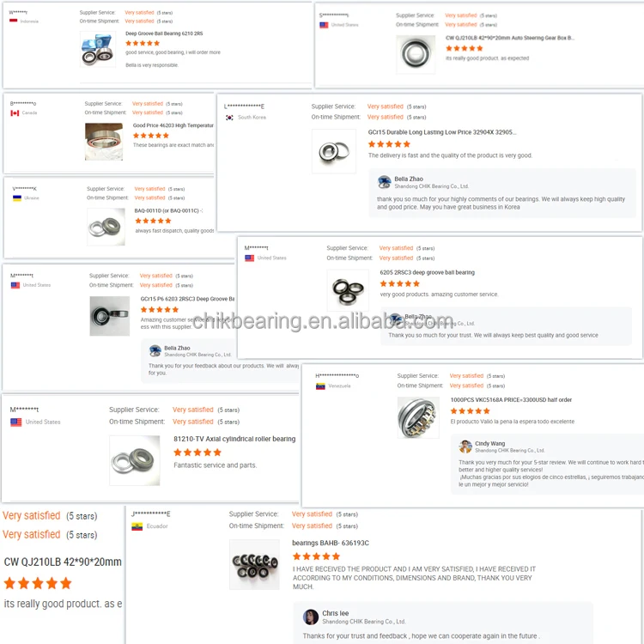Click Chris lee's profile avatar
644x644 pixels.
(x=311, y=617)
